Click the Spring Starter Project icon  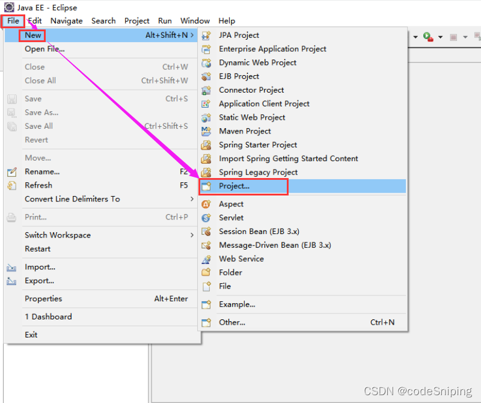point(206,145)
